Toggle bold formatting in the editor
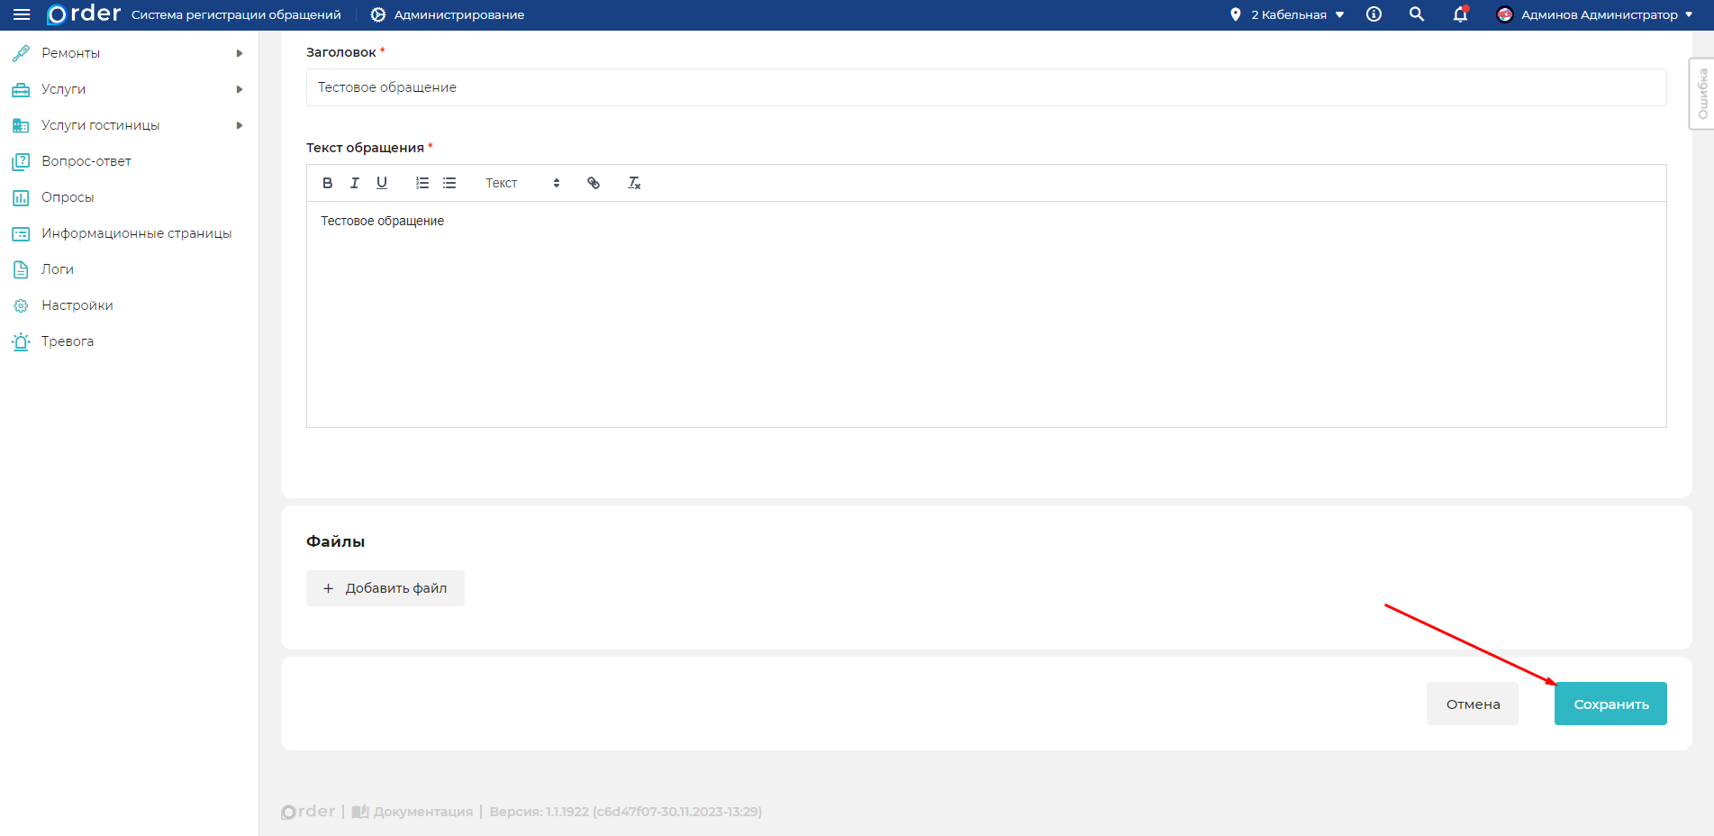 [328, 183]
